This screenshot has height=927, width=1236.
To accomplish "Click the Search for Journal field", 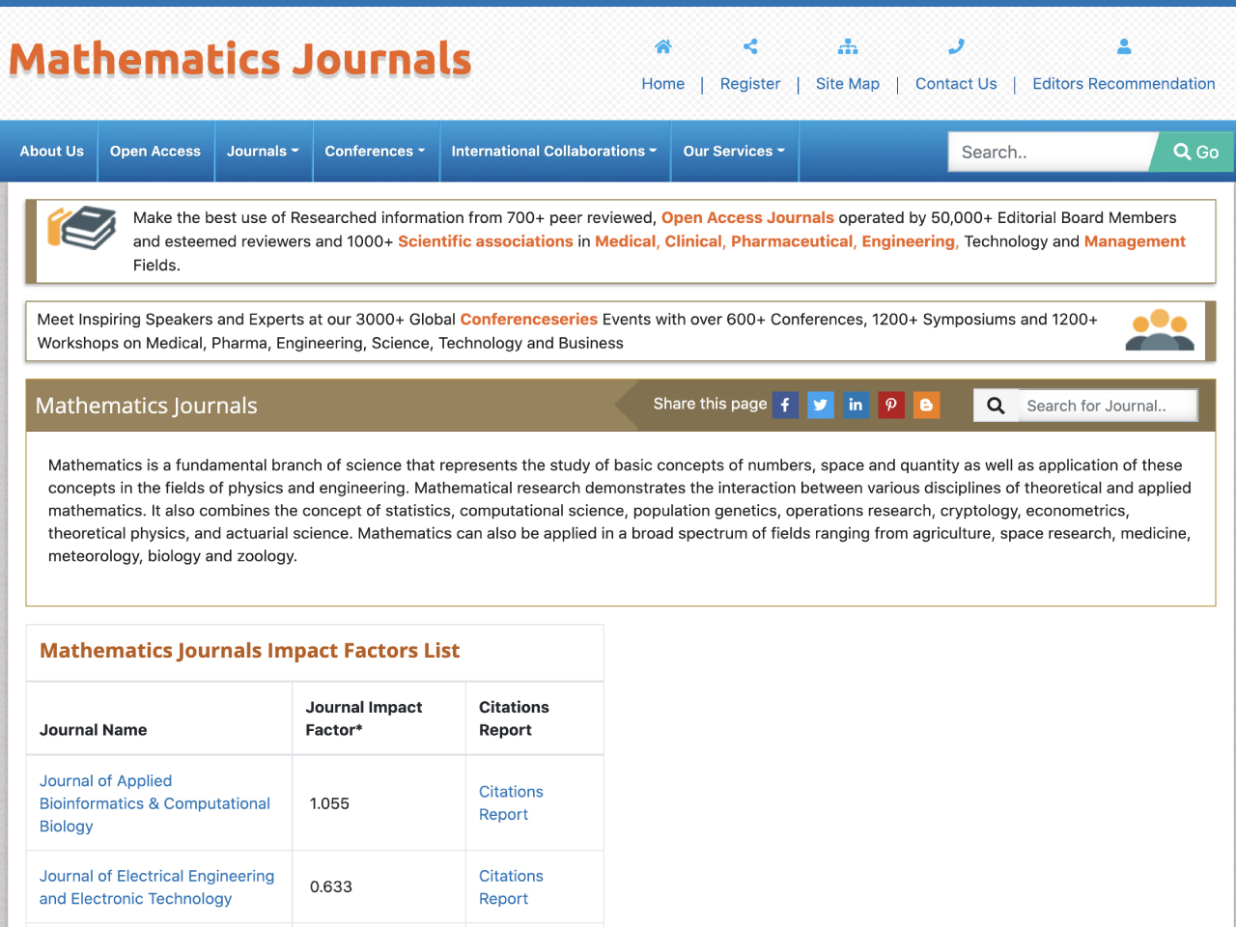I will [x=1108, y=406].
